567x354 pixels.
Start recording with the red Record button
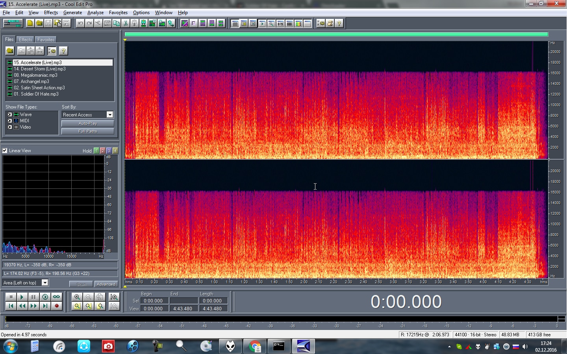point(56,306)
